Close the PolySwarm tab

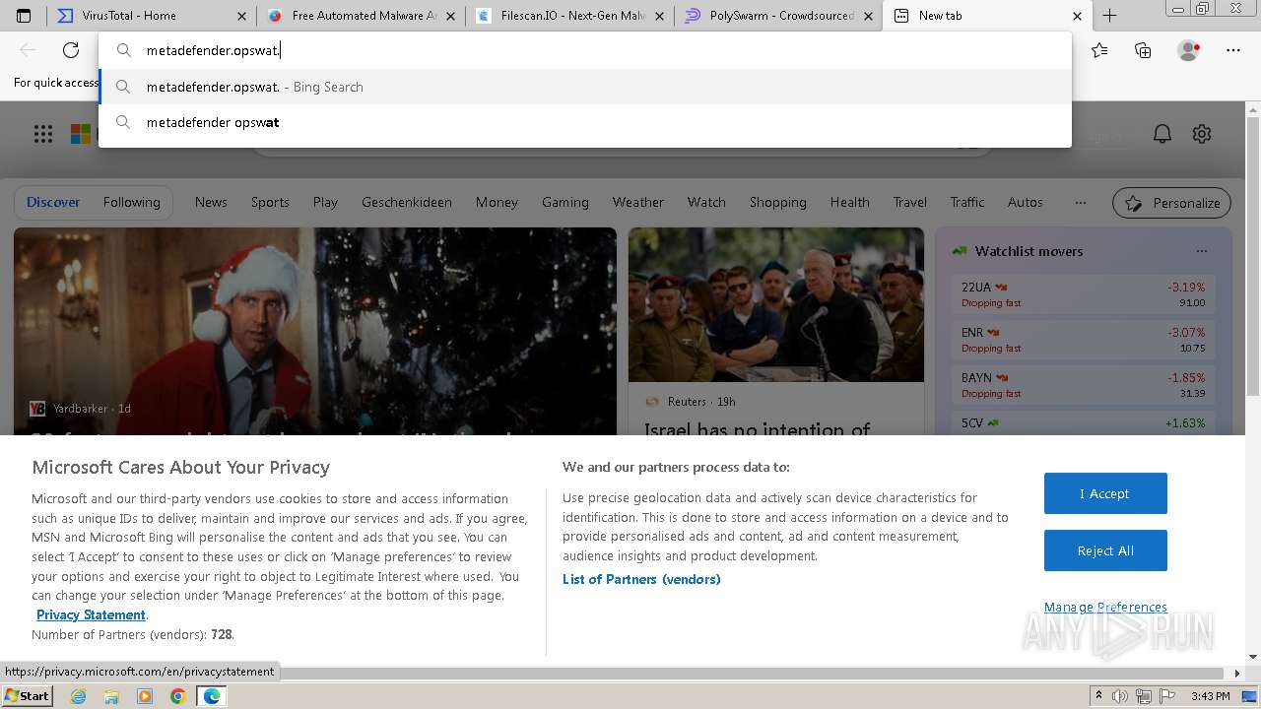[868, 16]
